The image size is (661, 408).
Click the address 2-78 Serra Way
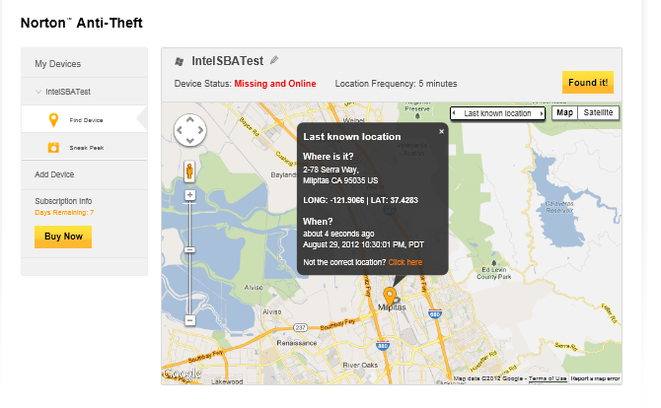coord(330,170)
